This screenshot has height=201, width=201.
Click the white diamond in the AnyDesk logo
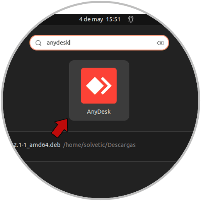point(95,86)
